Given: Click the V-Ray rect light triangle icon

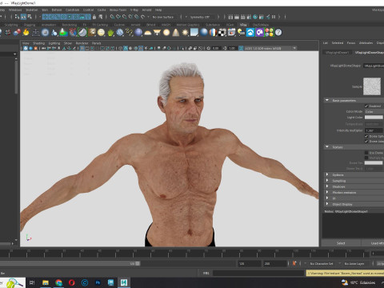Looking at the screenshot, I should click(x=157, y=33).
